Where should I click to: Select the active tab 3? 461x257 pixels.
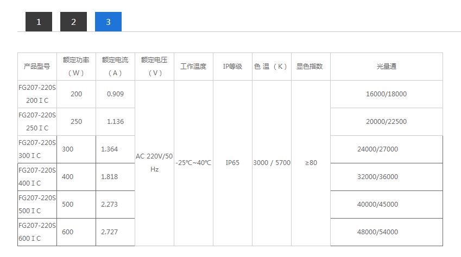click(108, 22)
